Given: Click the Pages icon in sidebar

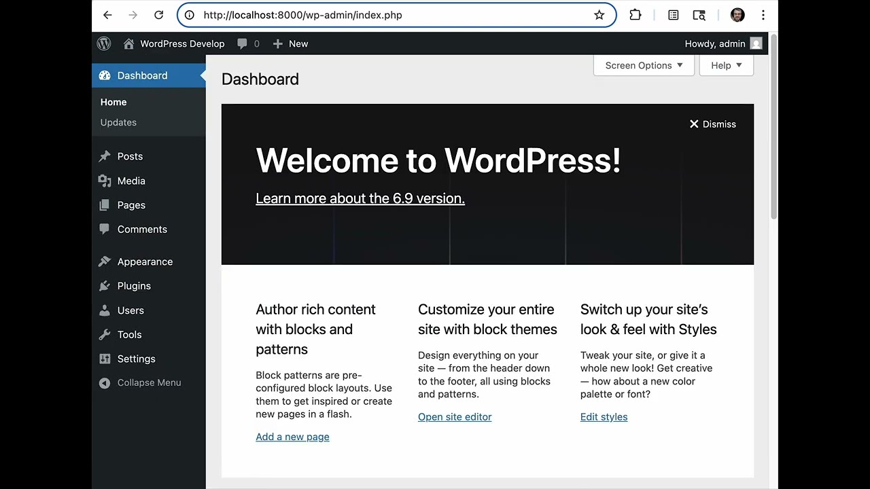Looking at the screenshot, I should (x=104, y=205).
